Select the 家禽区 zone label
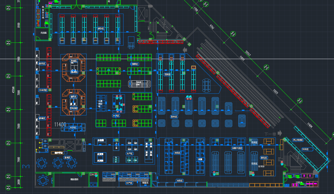Viewport: 334px width, 194px height. point(42,118)
